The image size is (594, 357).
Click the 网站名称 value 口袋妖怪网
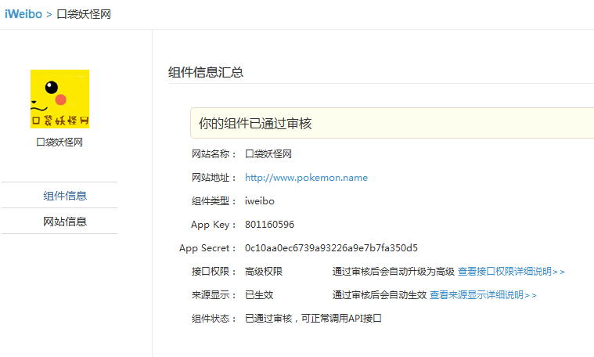pos(268,154)
